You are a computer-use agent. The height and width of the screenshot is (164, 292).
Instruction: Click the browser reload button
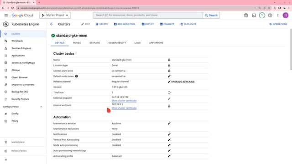(x=12, y=8)
